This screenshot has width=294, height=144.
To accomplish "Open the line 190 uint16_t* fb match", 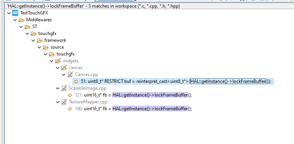I will coord(133,109).
